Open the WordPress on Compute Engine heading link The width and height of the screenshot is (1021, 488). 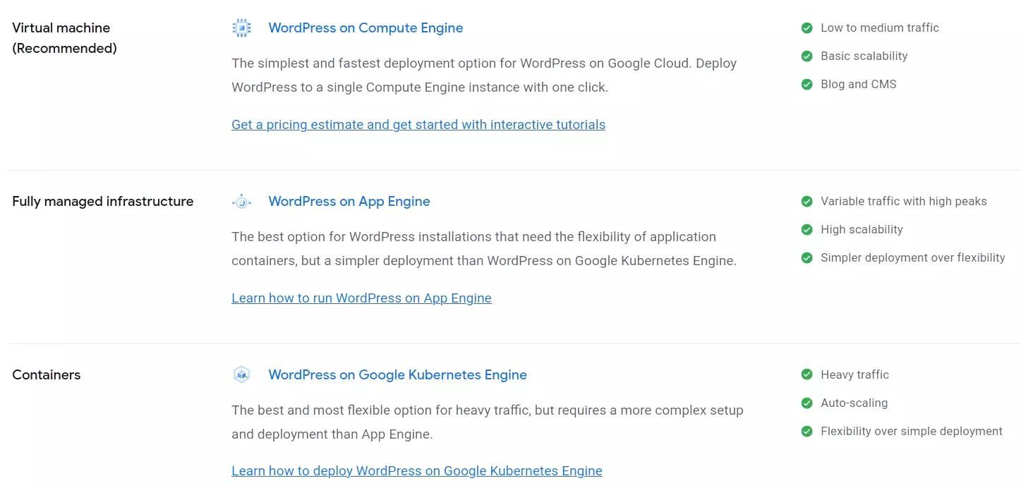tap(365, 28)
